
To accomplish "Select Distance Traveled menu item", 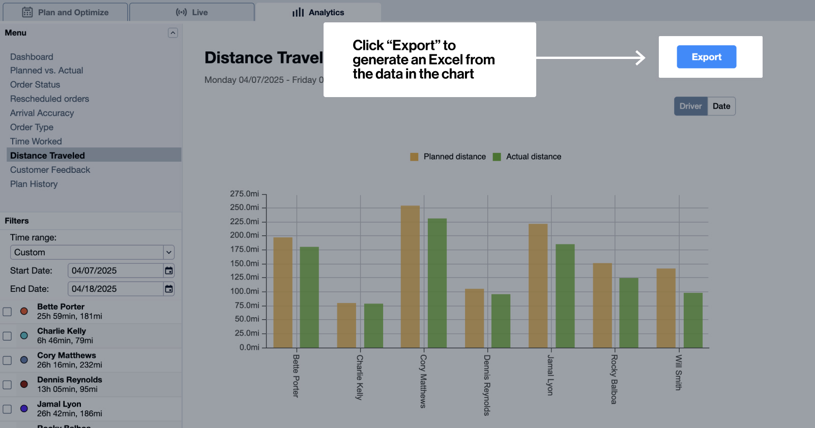I will pos(94,156).
